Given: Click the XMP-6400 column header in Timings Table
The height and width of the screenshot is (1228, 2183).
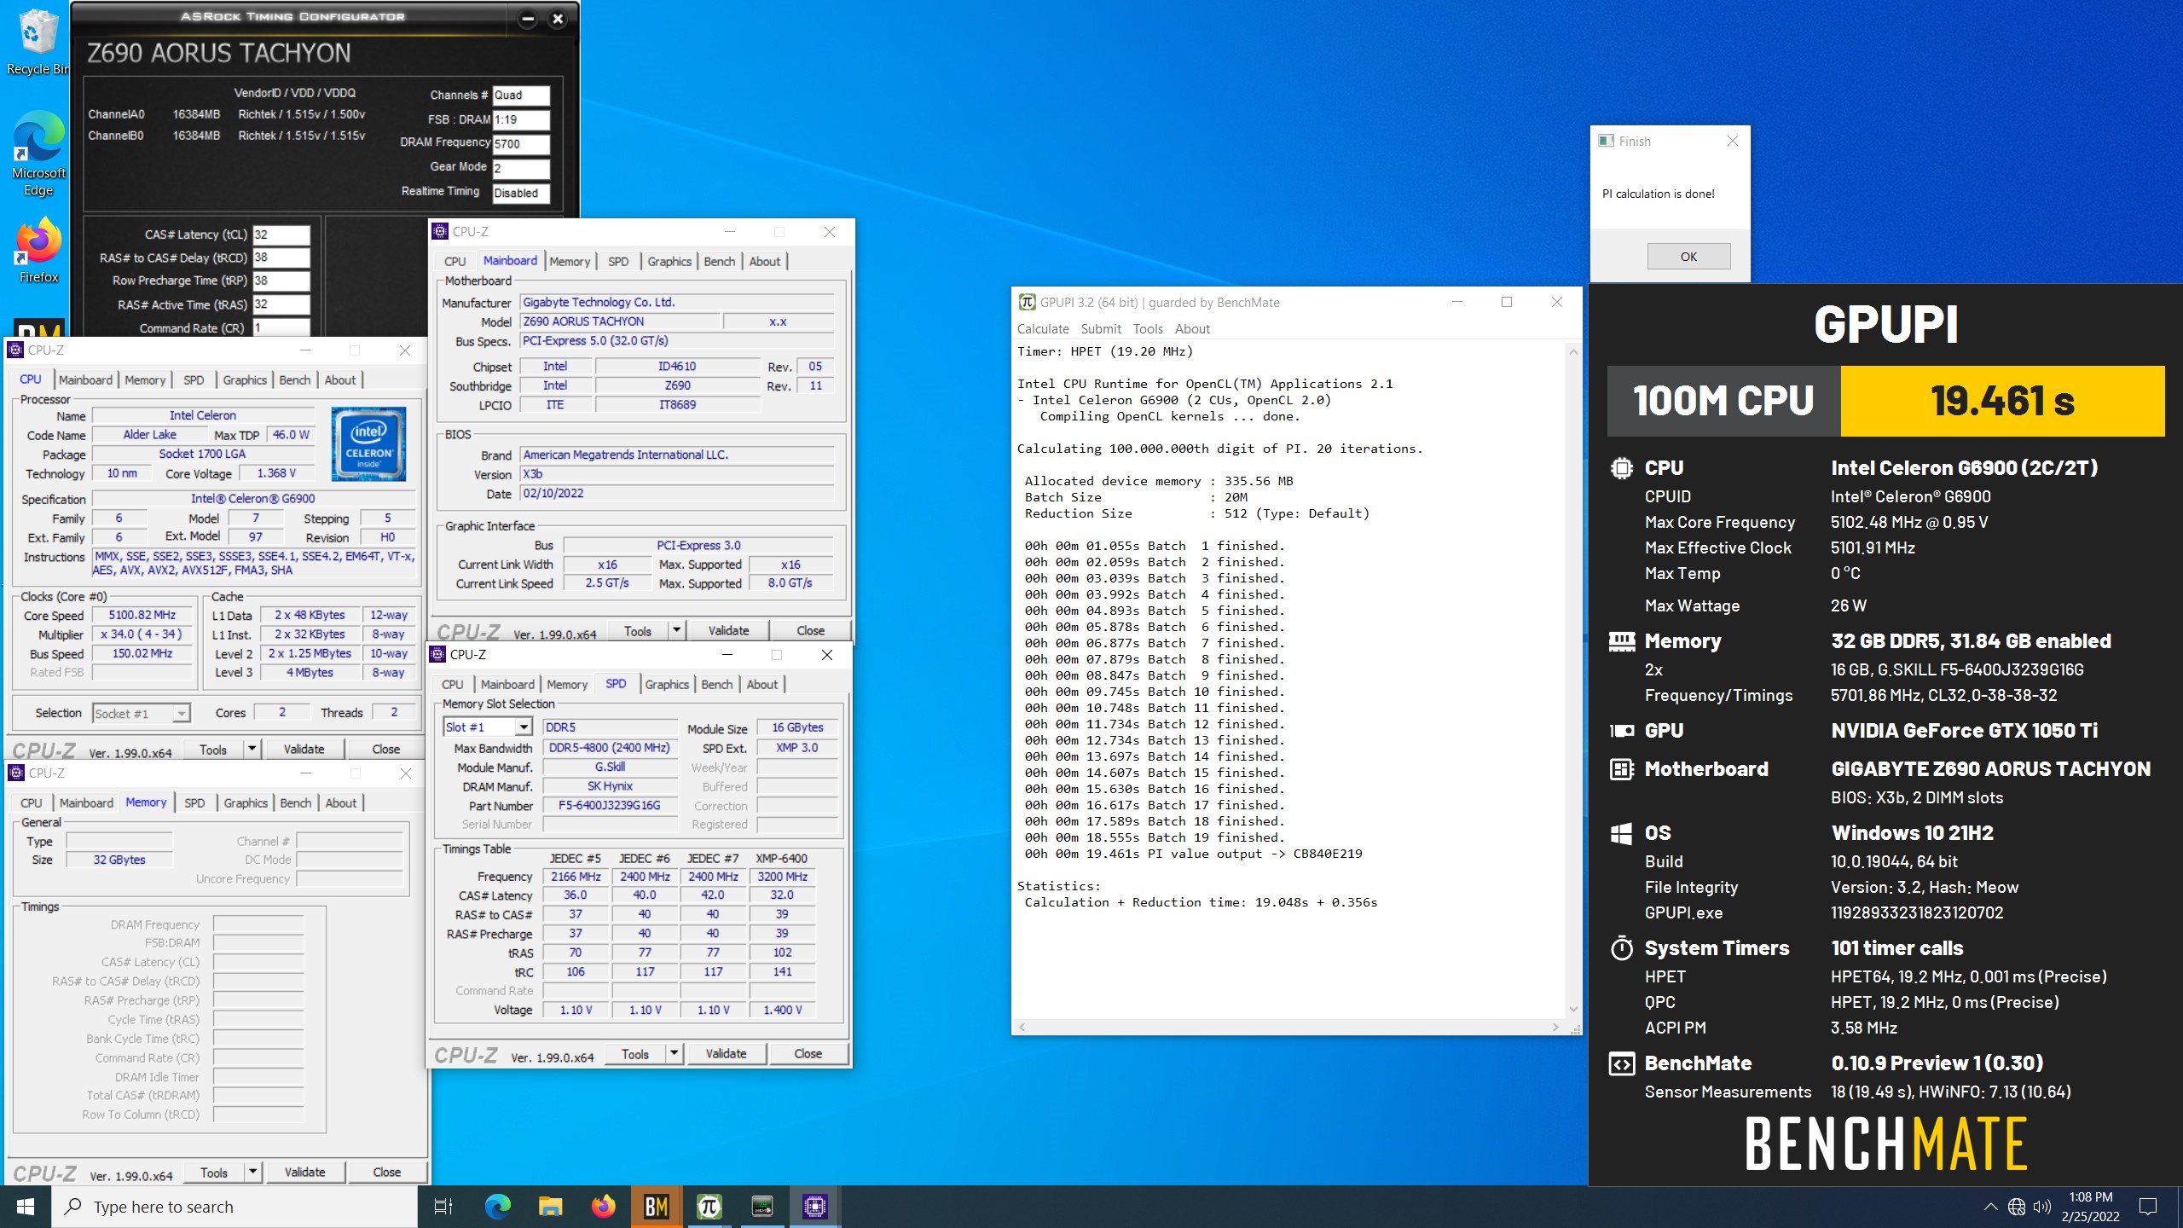Looking at the screenshot, I should (x=782, y=858).
